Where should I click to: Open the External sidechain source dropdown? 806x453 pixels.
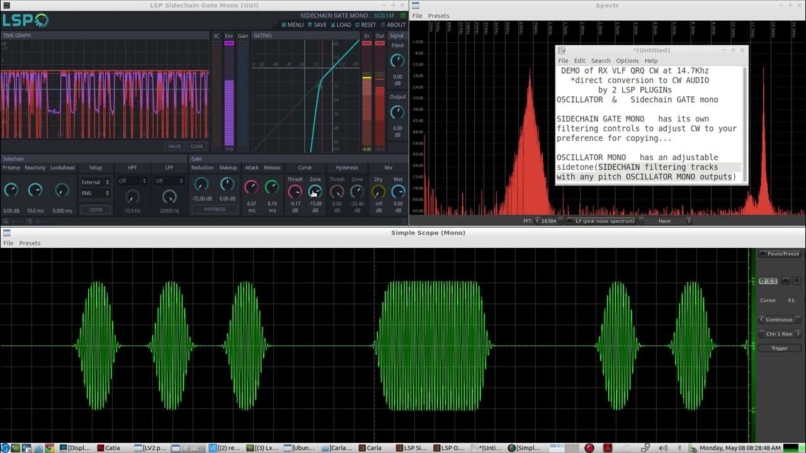point(96,182)
